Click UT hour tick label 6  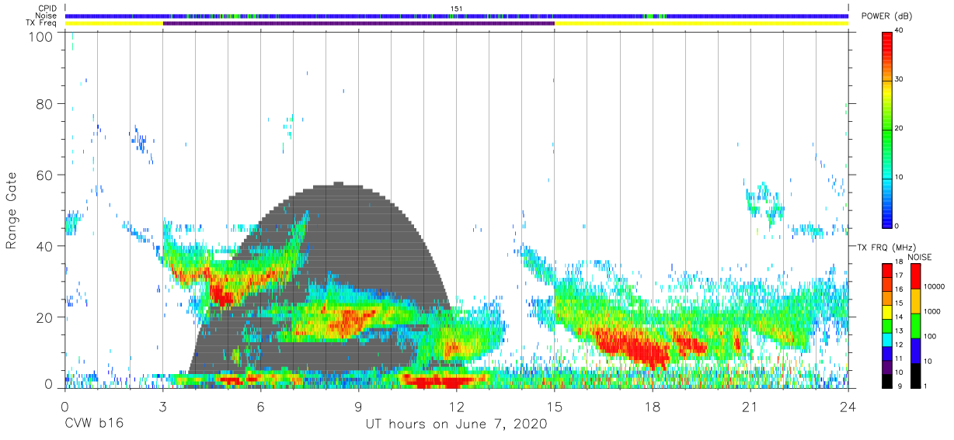(260, 406)
